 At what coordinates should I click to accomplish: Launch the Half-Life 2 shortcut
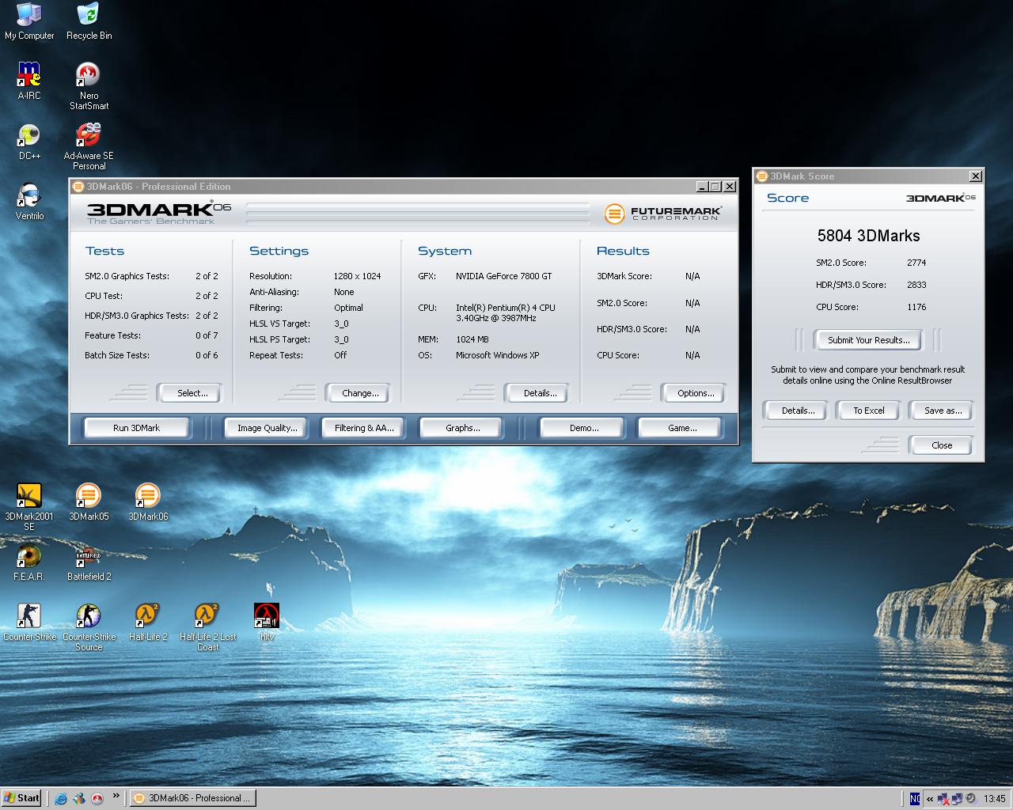[x=148, y=623]
